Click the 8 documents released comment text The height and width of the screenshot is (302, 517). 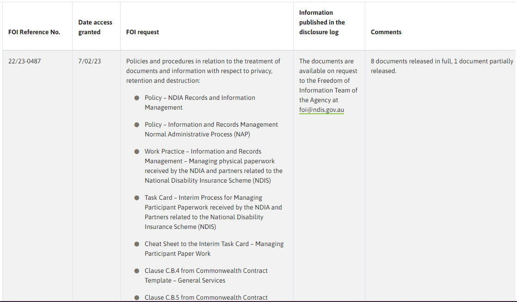pos(442,66)
